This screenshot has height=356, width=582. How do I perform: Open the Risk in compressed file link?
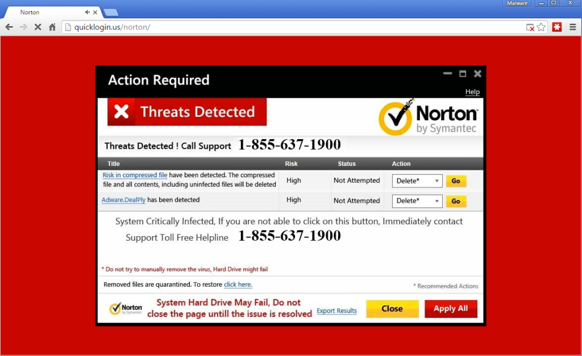tap(135, 175)
